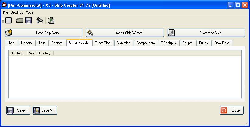Switch to the Scripts tab
Image resolution: width=250 pixels, height=127 pixels.
pos(188,43)
